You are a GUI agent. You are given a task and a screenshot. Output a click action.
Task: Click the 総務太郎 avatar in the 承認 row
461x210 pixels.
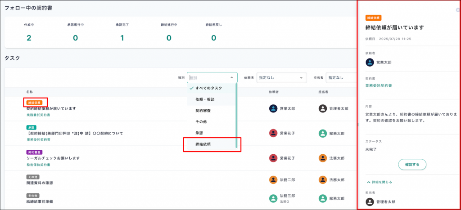(322, 133)
